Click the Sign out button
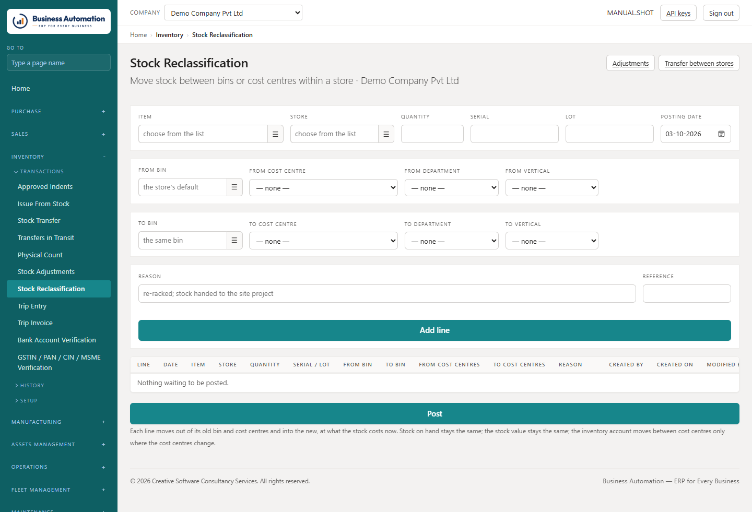 (721, 13)
